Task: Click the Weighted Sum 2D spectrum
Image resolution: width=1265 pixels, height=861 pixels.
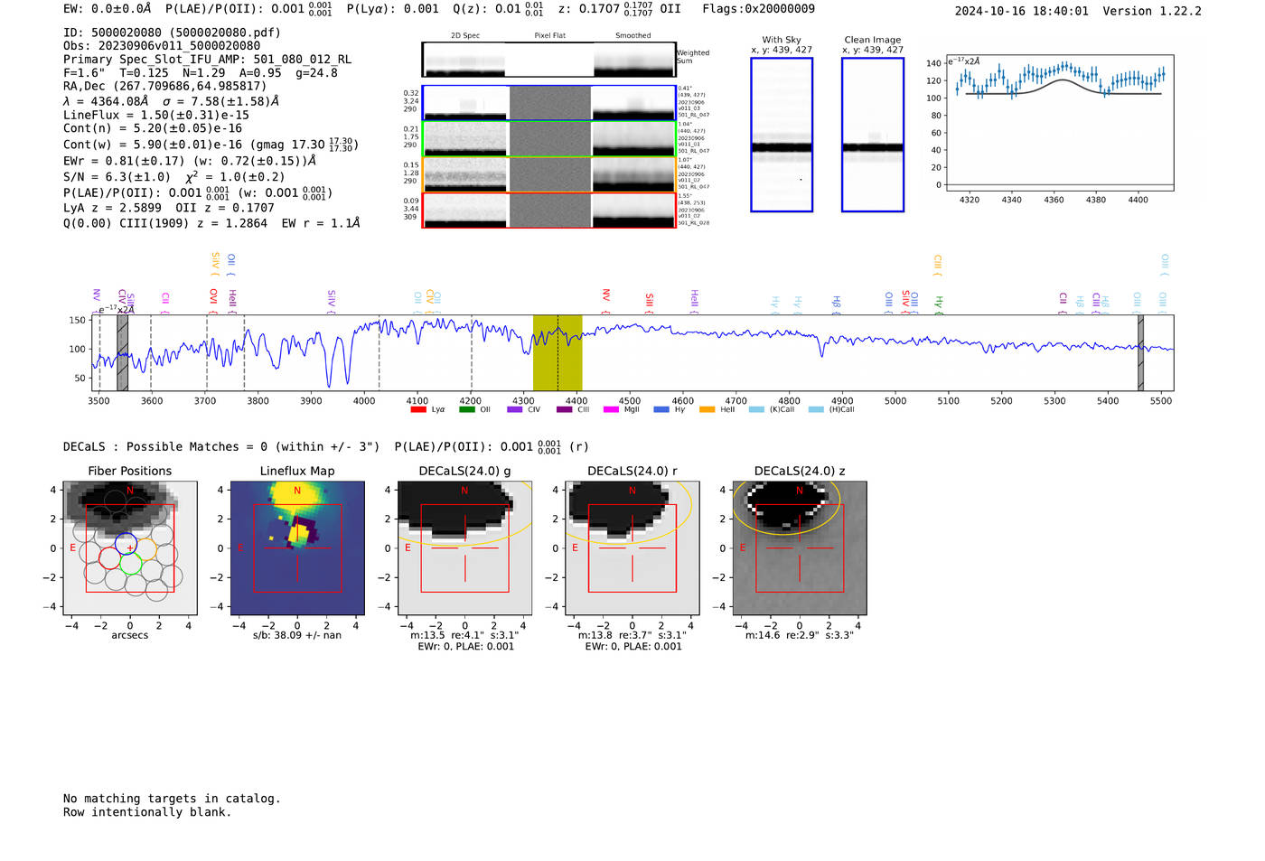Action: 549,60
